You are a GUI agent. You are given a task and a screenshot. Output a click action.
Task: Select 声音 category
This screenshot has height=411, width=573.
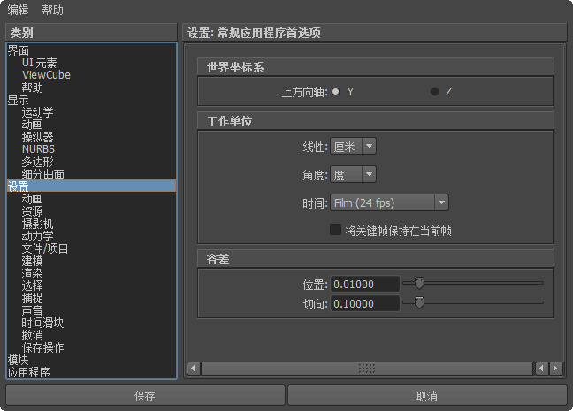click(91, 310)
